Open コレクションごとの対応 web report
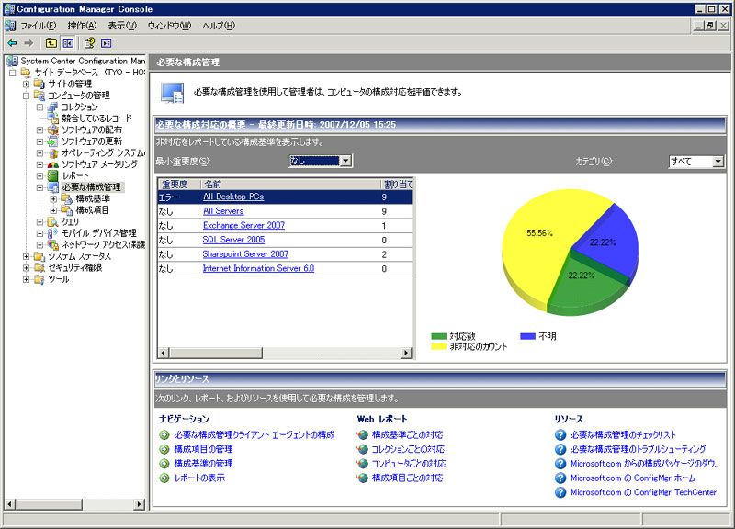Viewport: 735px width, 529px height. pyautogui.click(x=408, y=449)
